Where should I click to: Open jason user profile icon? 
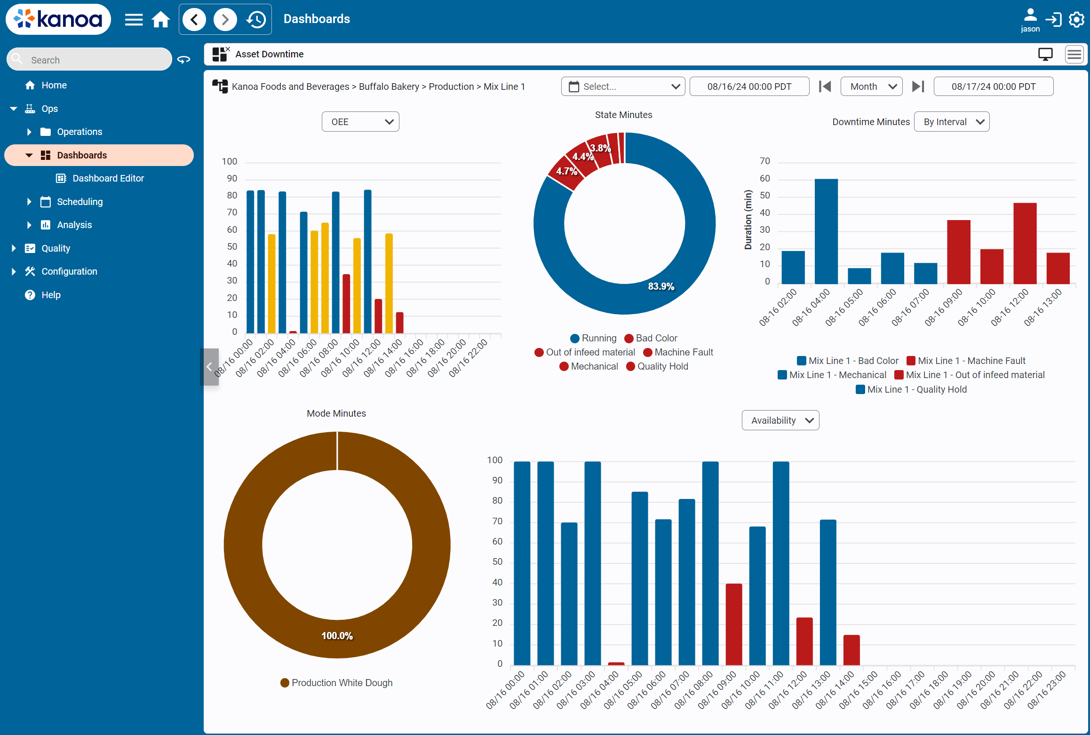coord(1030,20)
